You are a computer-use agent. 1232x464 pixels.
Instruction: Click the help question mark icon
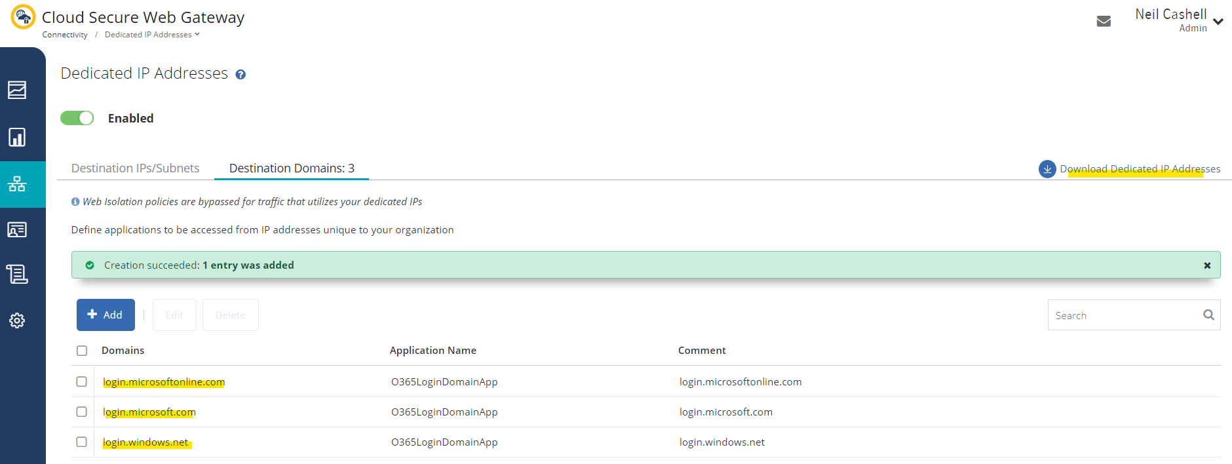coord(241,75)
